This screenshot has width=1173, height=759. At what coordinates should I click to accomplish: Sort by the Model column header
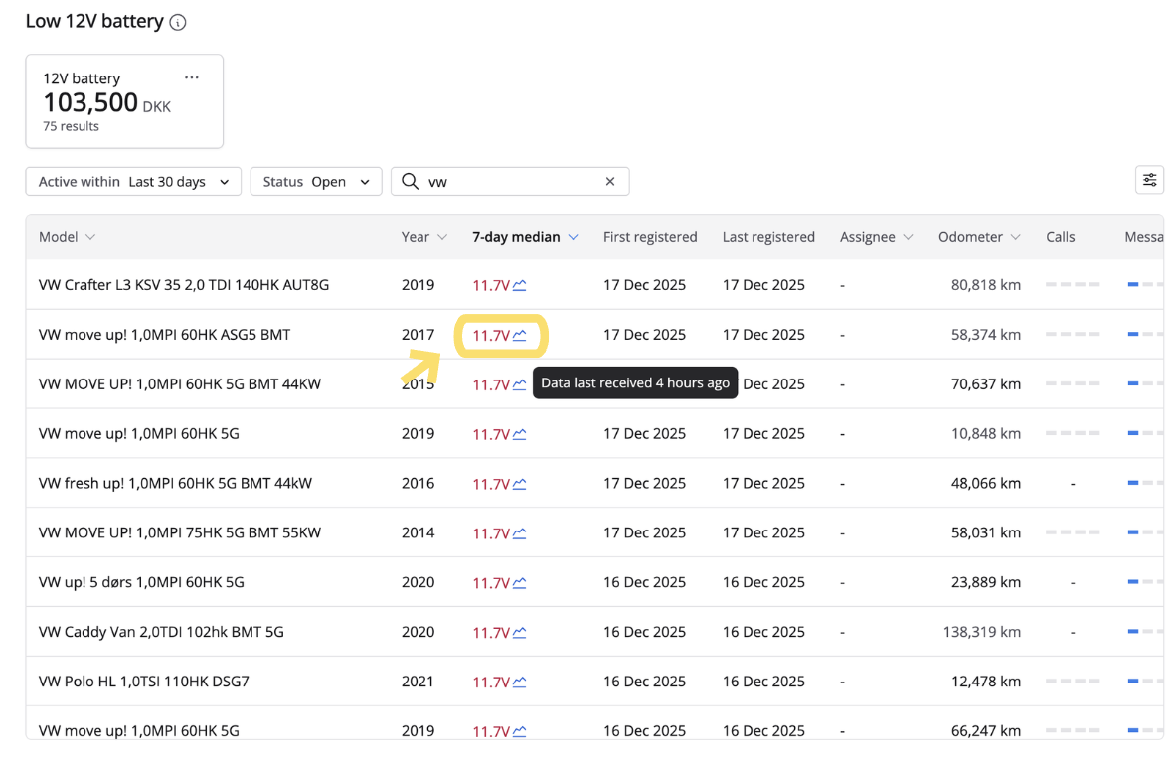pos(67,237)
